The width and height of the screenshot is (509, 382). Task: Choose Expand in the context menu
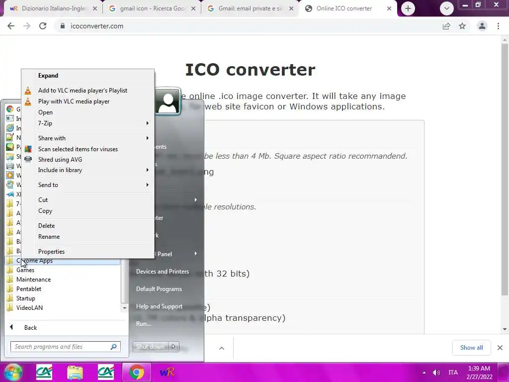click(48, 76)
